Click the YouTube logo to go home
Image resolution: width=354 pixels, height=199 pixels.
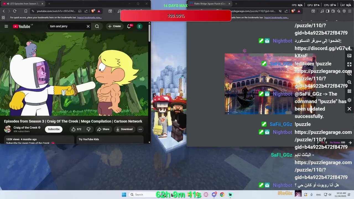22,26
